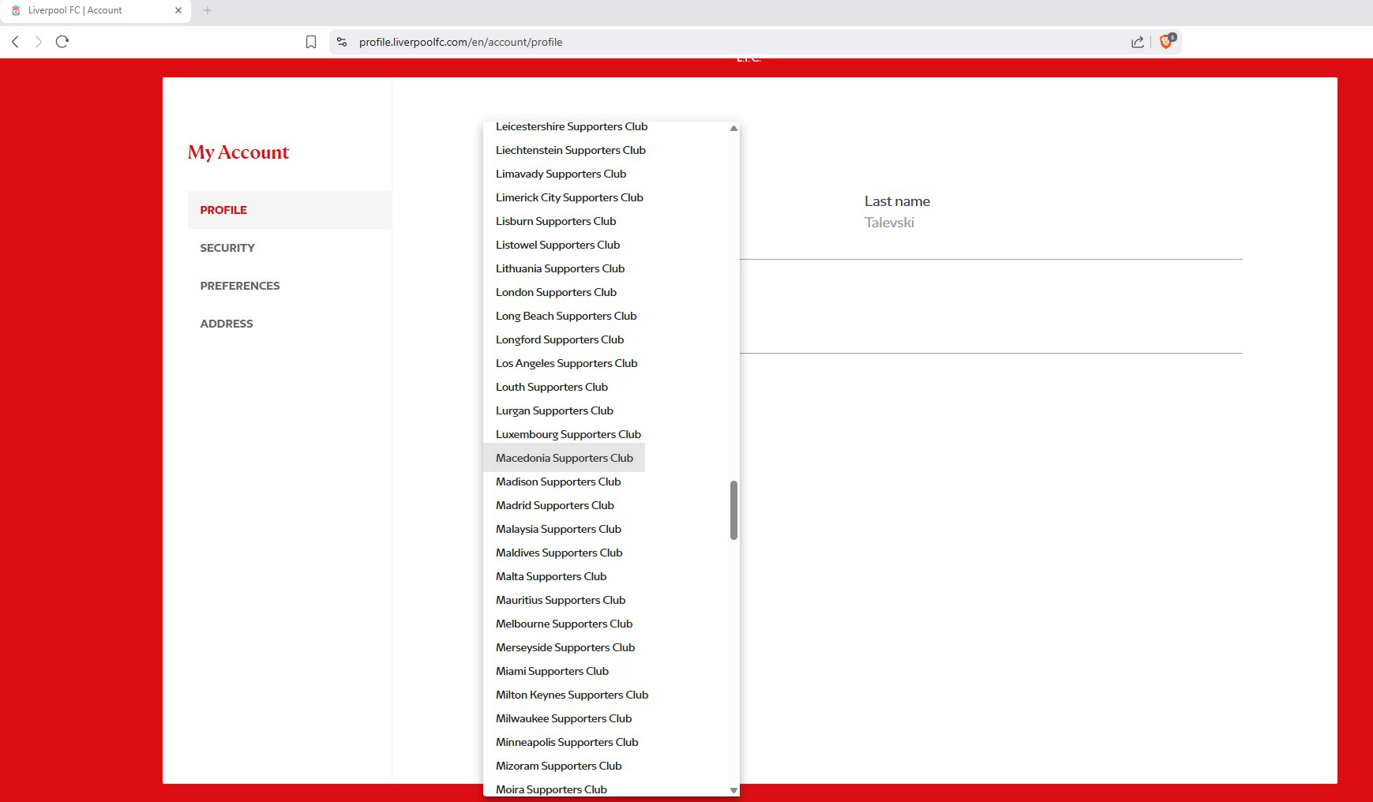
Task: Reload the page with refresh icon
Action: click(x=62, y=42)
